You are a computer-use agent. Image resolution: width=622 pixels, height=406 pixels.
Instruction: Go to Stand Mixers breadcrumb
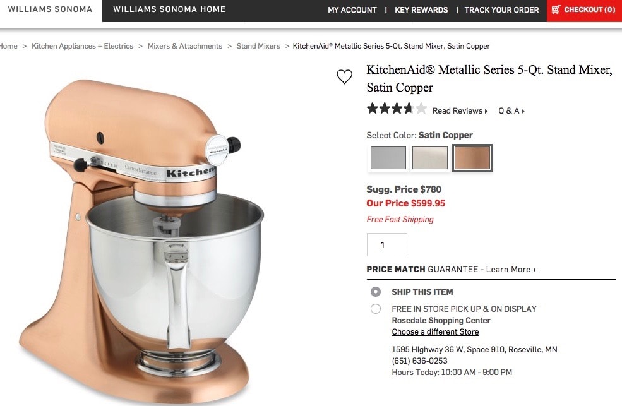258,46
